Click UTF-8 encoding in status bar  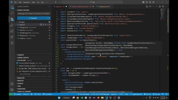click(121, 94)
